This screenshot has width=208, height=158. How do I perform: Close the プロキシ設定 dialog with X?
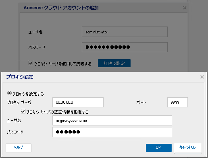202,77
